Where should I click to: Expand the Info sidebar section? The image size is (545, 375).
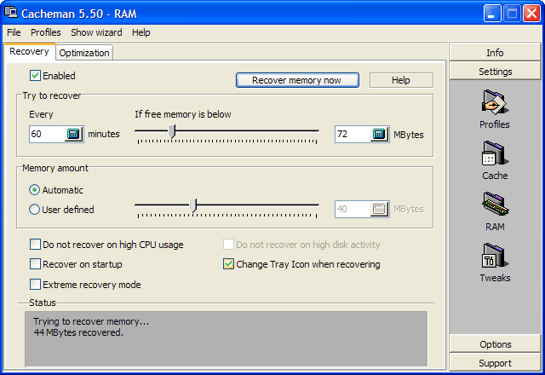click(x=495, y=53)
